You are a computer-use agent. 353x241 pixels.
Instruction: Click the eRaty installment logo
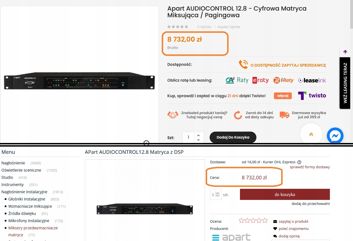261,80
